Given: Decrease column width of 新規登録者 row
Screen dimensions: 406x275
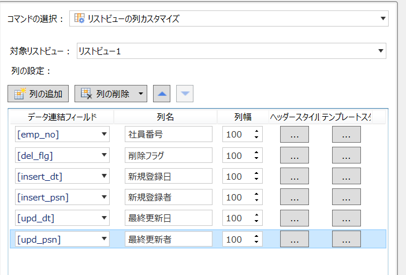Looking at the screenshot, I should coord(255,200).
